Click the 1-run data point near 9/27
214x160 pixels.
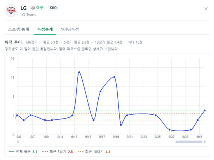click(169, 129)
